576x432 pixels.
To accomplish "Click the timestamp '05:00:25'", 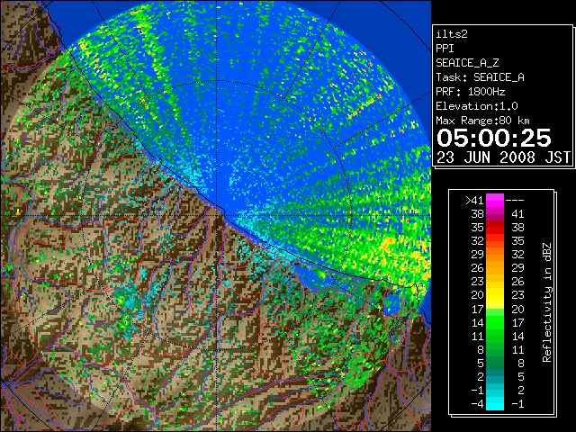I will tap(494, 138).
